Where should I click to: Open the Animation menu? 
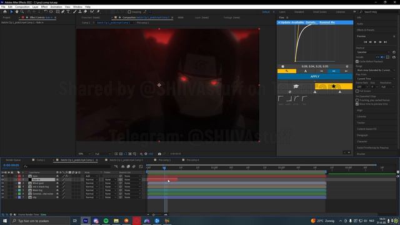coord(56,7)
